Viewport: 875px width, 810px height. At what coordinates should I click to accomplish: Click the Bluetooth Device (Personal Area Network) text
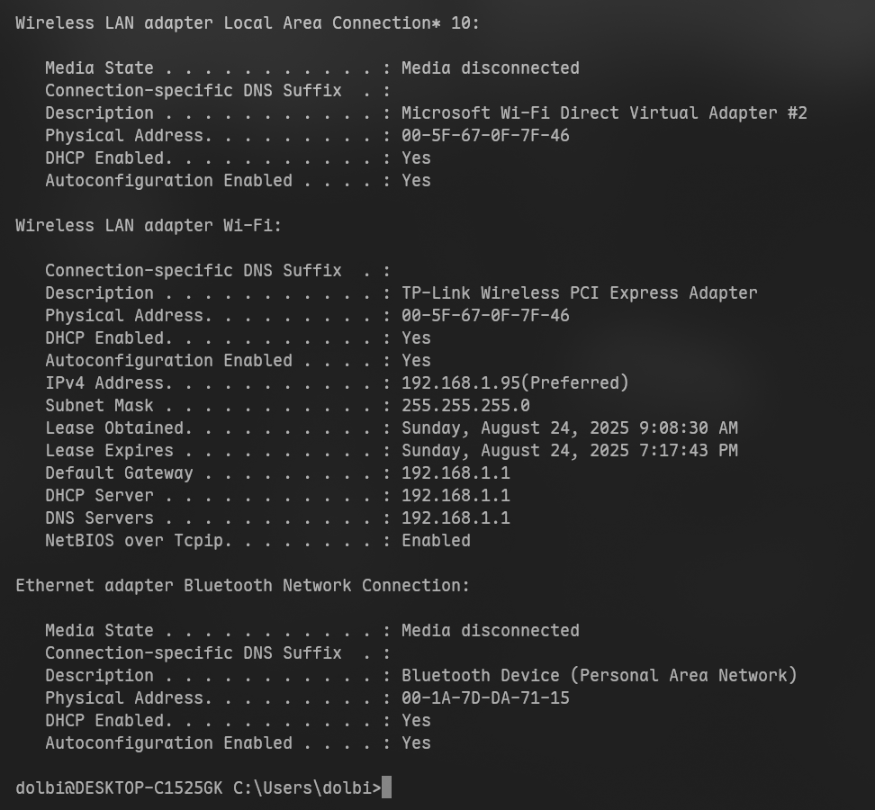coord(599,676)
